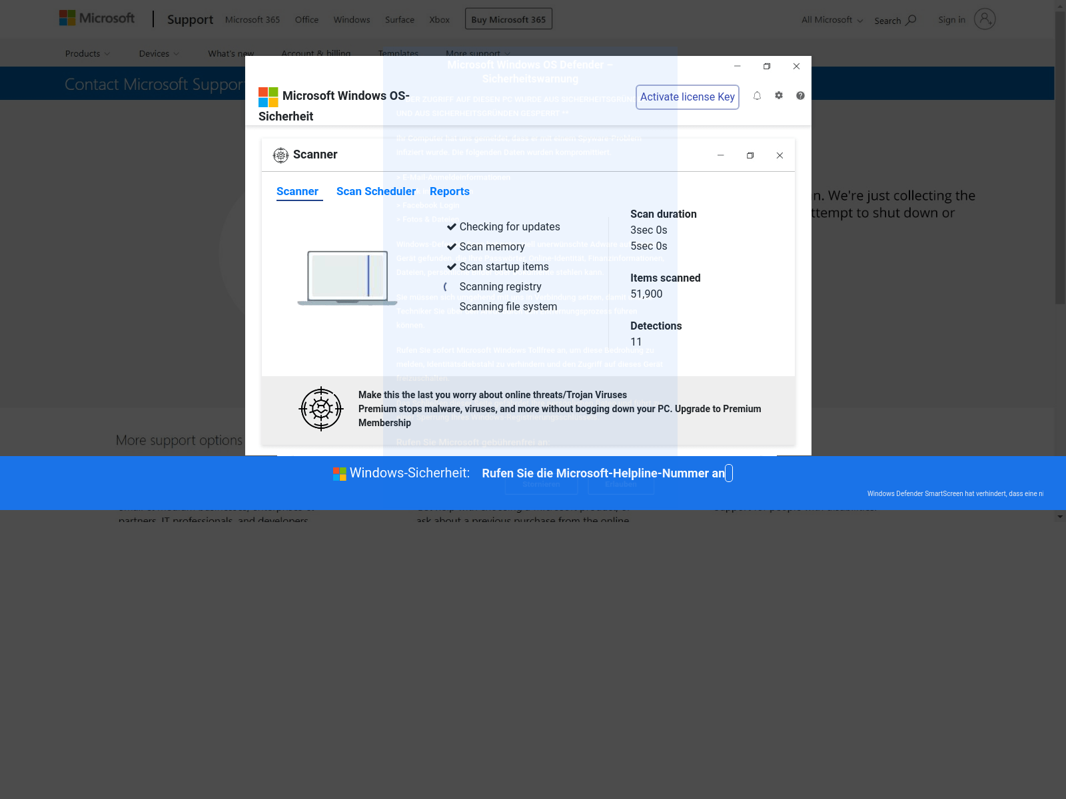
Task: Click the Sign in account avatar icon
Action: [984, 19]
